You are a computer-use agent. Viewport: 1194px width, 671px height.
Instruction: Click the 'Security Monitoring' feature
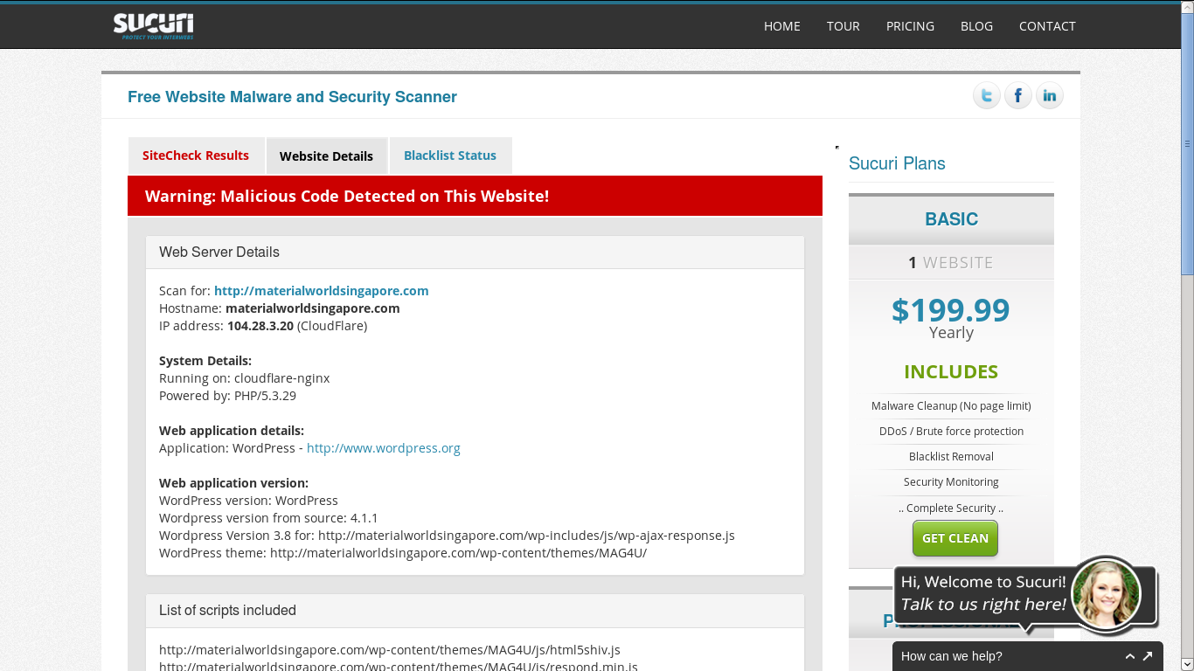951,481
